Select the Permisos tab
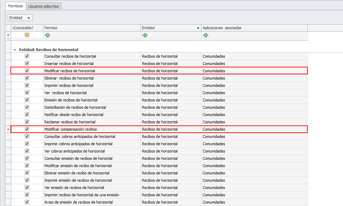 tap(16, 6)
